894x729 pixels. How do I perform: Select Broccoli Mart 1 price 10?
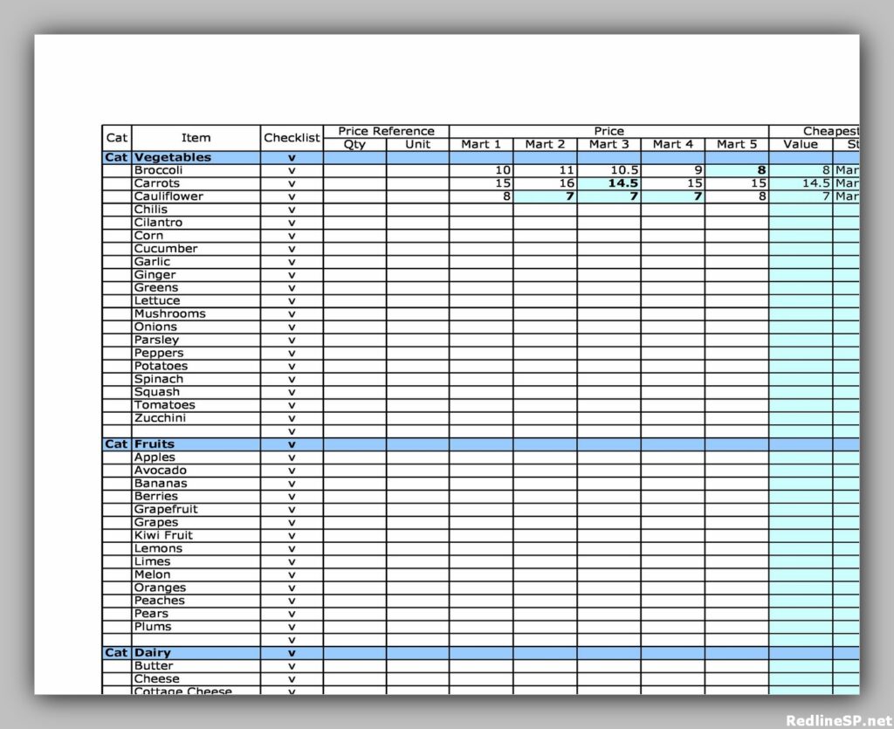point(481,170)
